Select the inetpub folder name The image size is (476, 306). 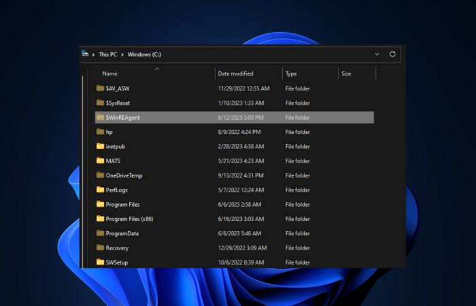tap(116, 146)
